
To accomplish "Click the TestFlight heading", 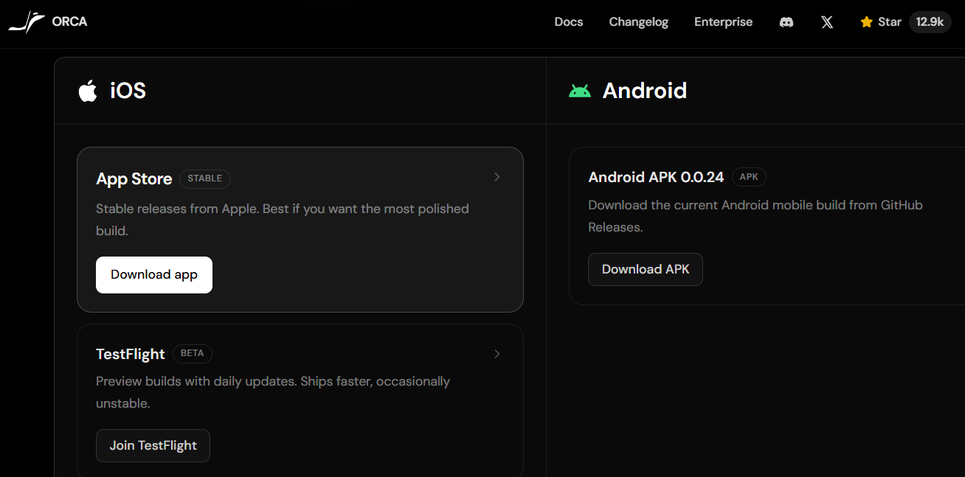I will click(131, 355).
